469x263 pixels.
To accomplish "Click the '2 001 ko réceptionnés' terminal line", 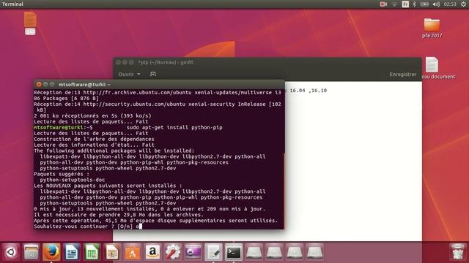I will tap(92, 115).
